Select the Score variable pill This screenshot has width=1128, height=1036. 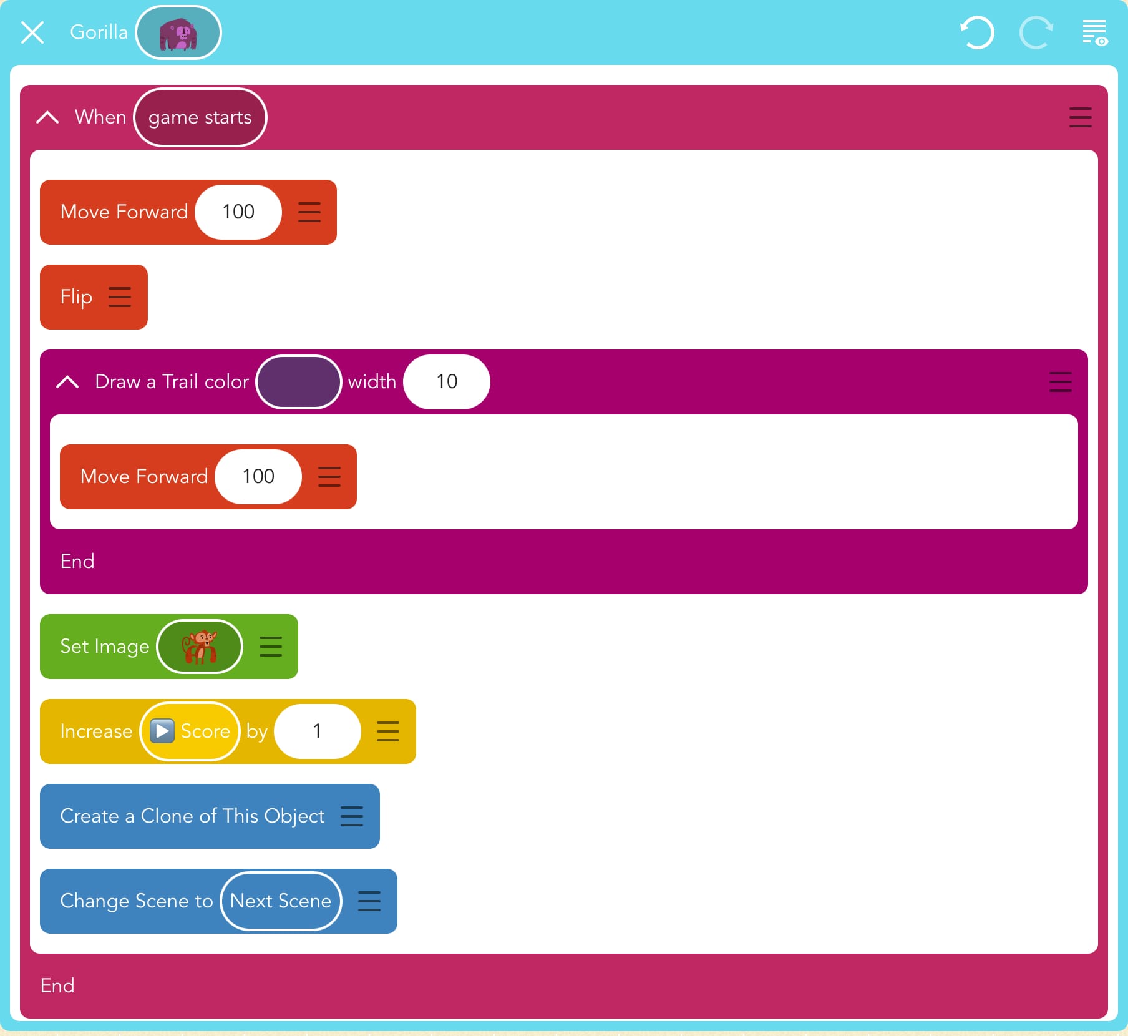(190, 731)
